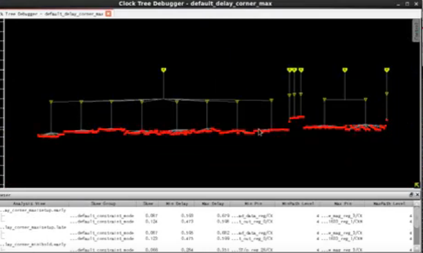This screenshot has height=253, width=423.
Task: Click the min delay value 0.284
Action: coord(187,250)
